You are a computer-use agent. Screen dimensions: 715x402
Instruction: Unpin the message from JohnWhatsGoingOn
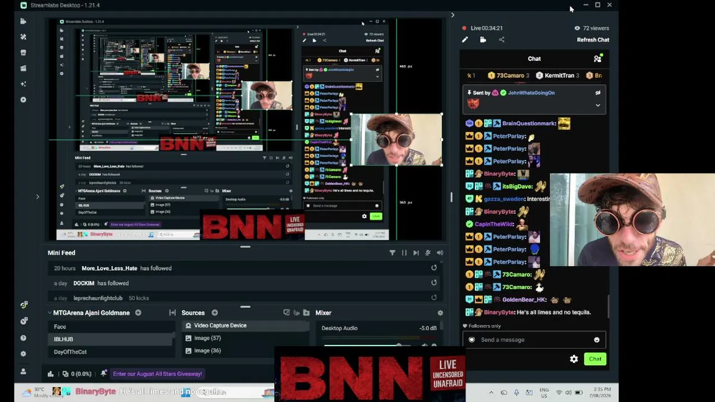pyautogui.click(x=598, y=93)
